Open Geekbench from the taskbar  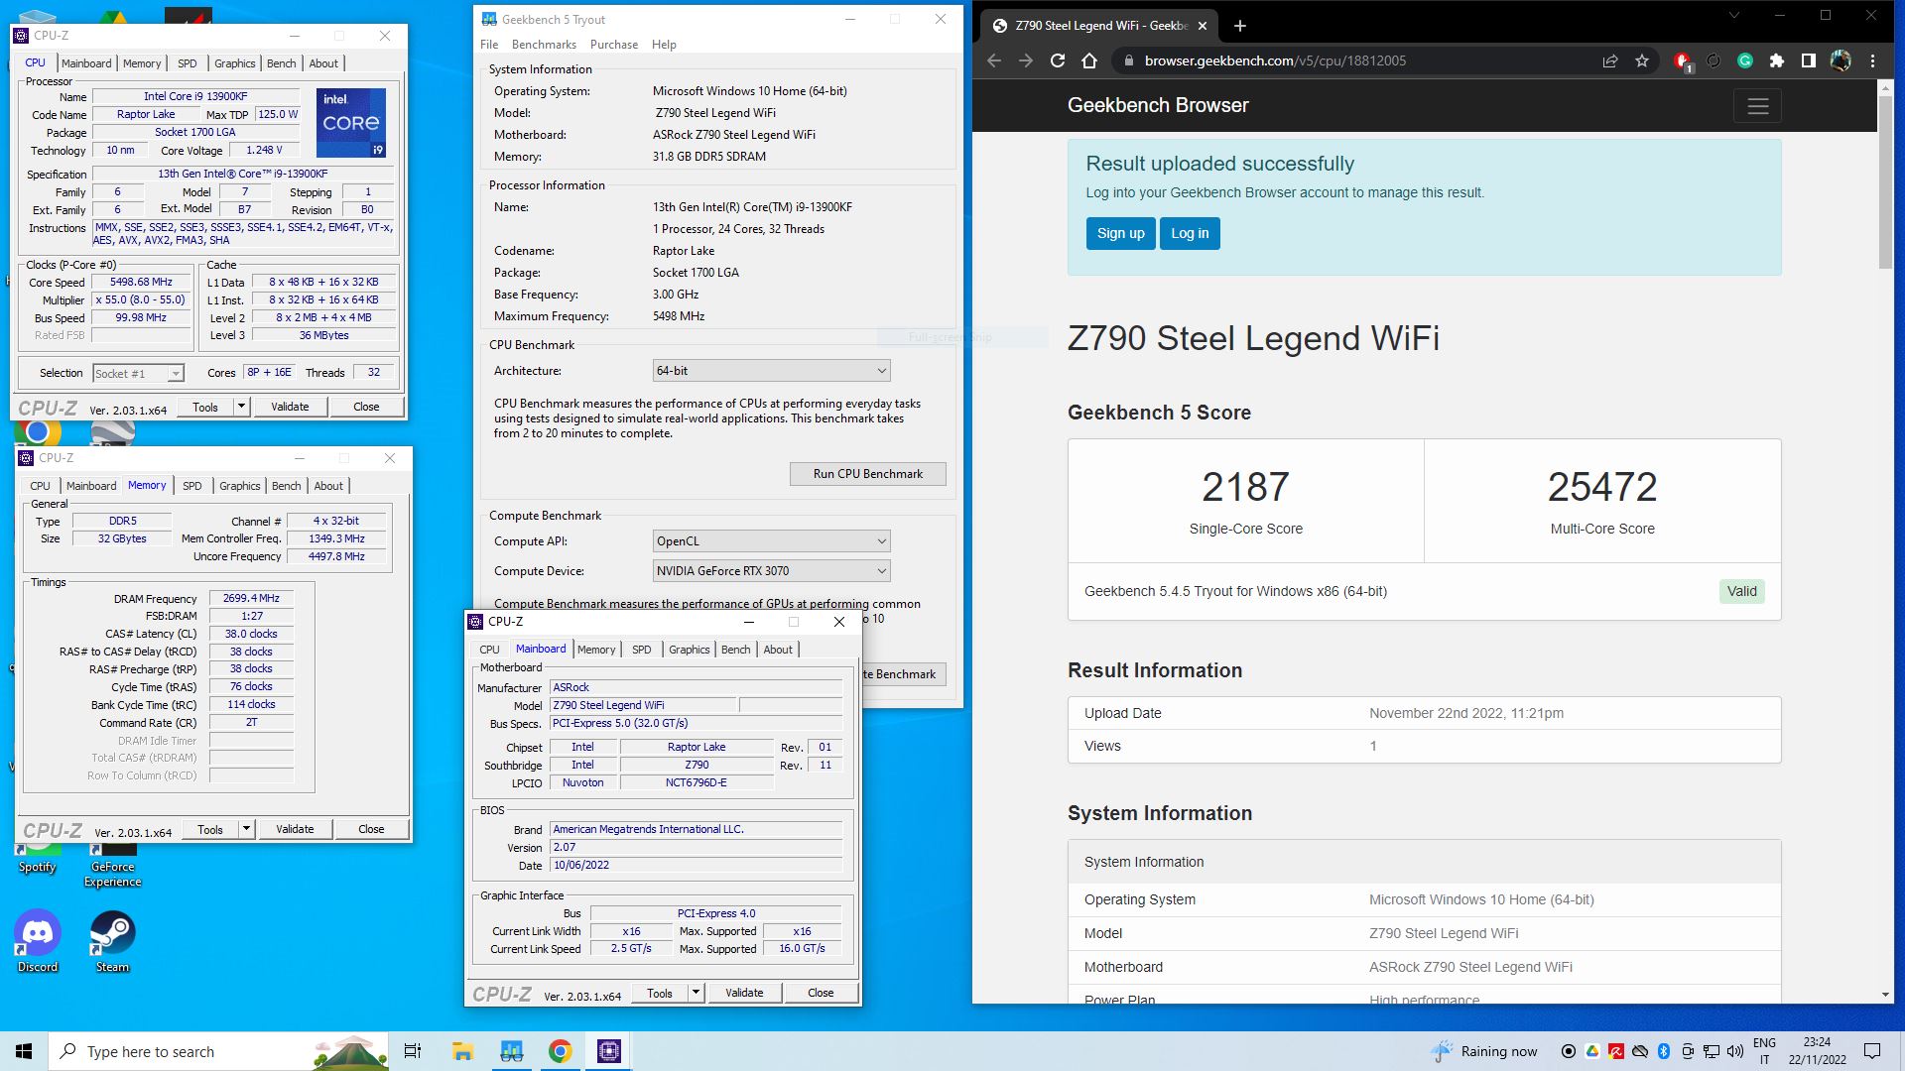pos(512,1051)
